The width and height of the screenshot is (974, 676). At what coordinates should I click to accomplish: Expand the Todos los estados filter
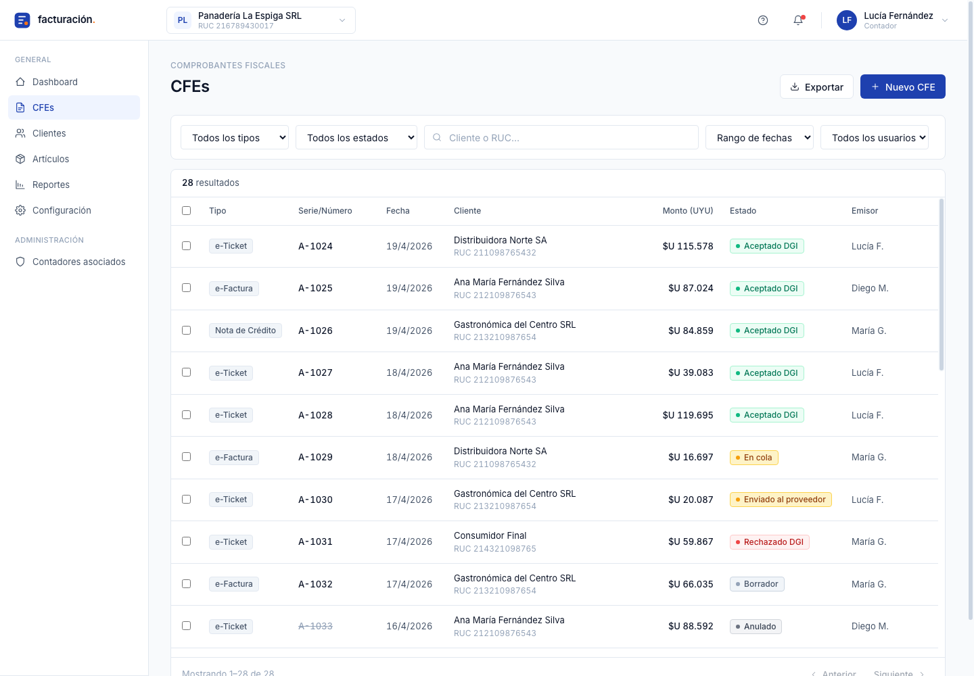pos(356,137)
